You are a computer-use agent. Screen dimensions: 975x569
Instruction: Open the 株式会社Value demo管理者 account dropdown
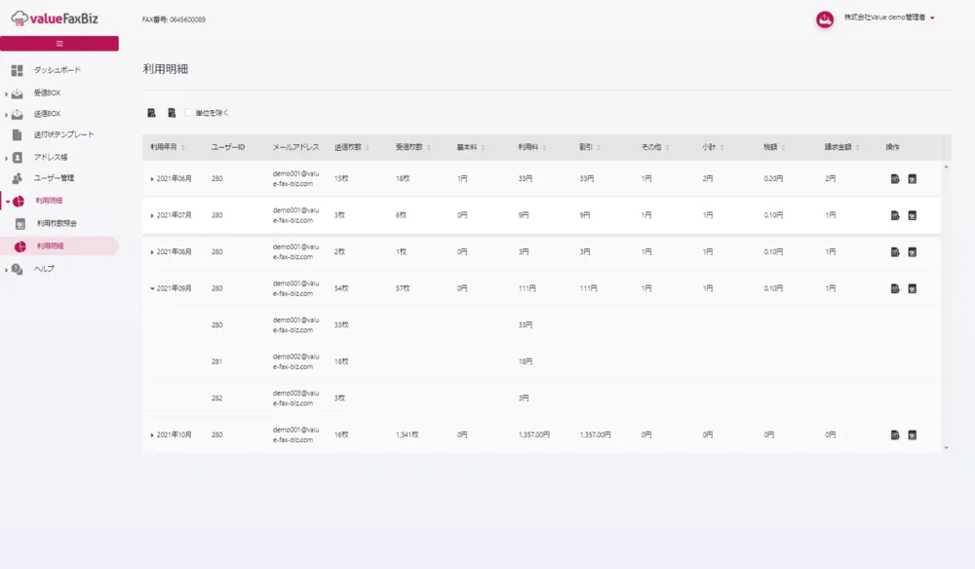pyautogui.click(x=889, y=18)
